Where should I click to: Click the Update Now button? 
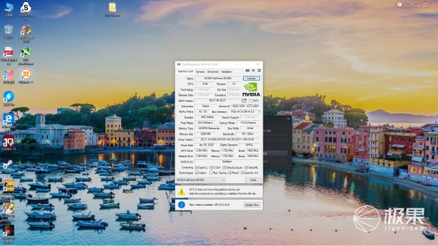[x=252, y=205]
